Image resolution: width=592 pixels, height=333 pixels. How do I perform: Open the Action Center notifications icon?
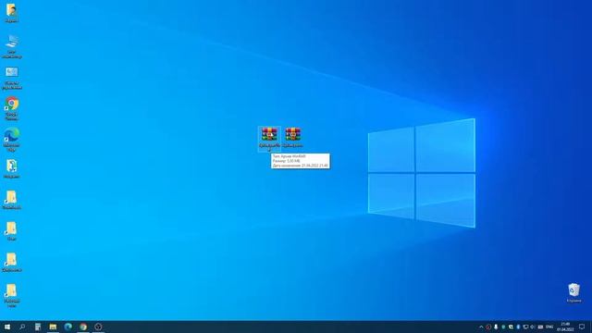pos(582,327)
